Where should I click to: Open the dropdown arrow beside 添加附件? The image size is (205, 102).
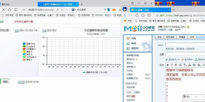pos(179,60)
